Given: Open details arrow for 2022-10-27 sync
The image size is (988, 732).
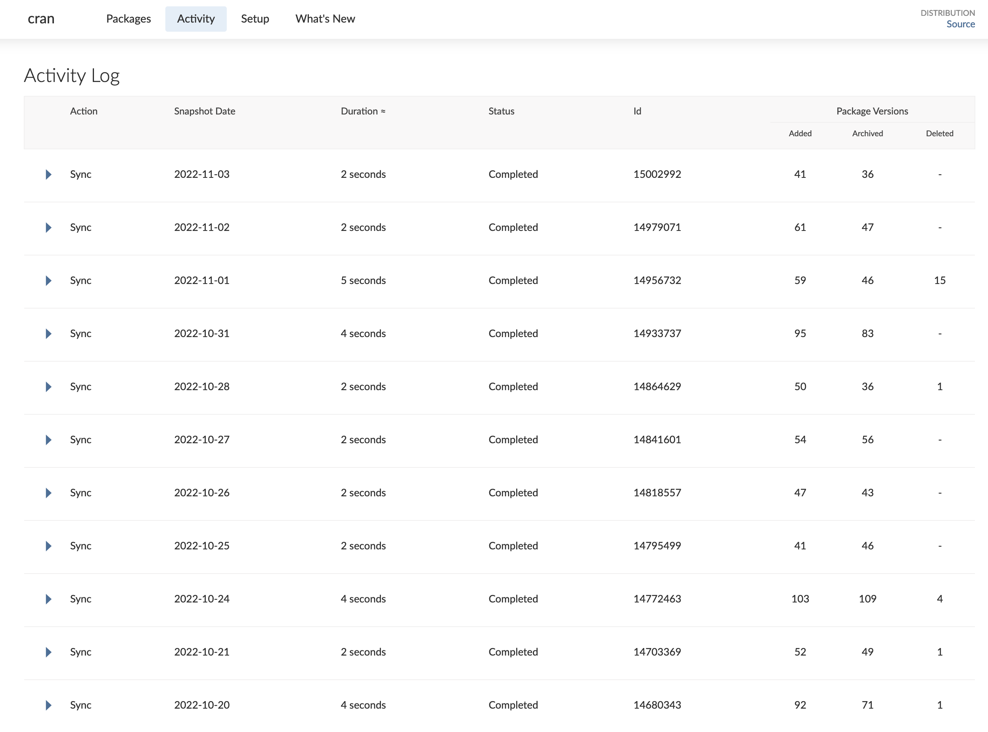Looking at the screenshot, I should point(48,440).
